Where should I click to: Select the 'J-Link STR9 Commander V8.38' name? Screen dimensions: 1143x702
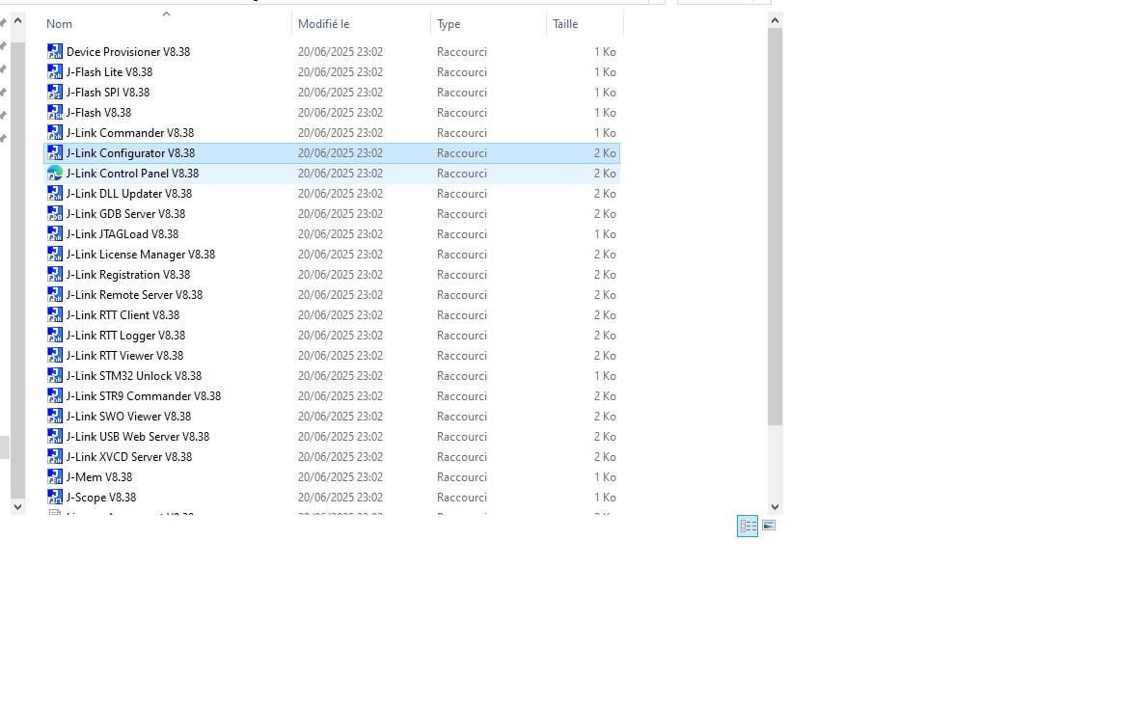[144, 396]
